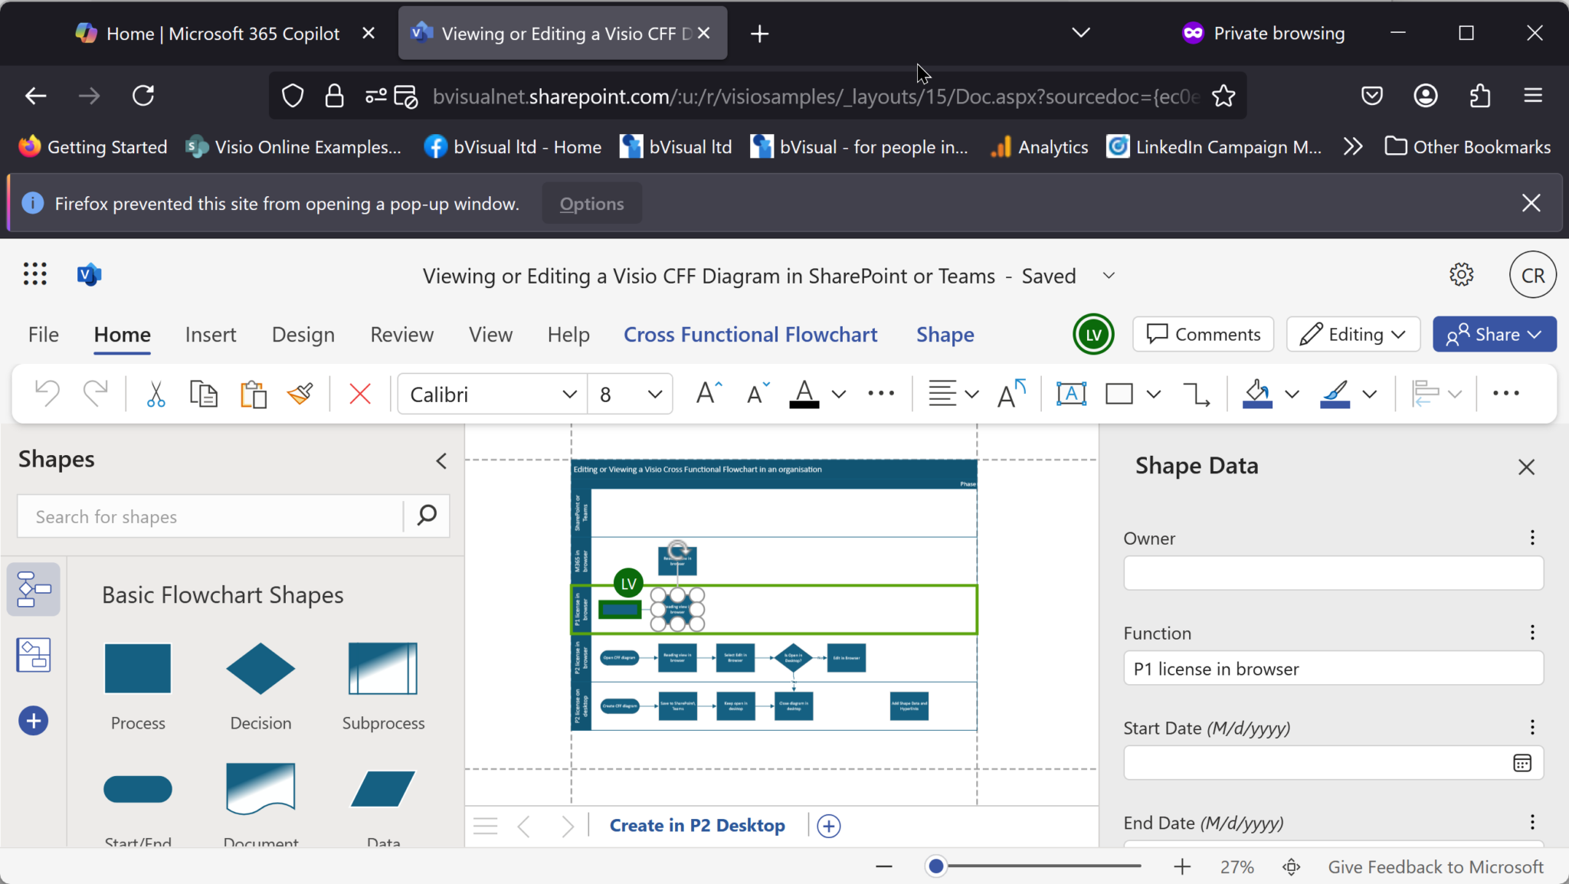The height and width of the screenshot is (884, 1569).
Task: Click the Create in P2 Desktop link
Action: [x=696, y=825]
